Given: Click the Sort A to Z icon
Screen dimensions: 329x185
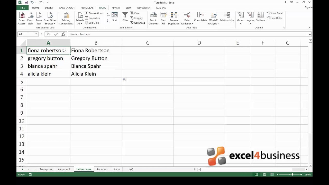Looking at the screenshot, I should [108, 15].
